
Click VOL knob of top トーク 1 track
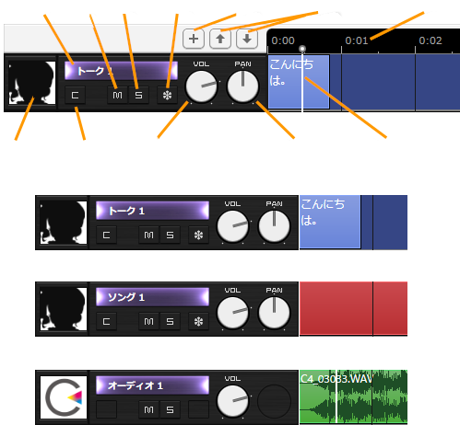(x=201, y=86)
